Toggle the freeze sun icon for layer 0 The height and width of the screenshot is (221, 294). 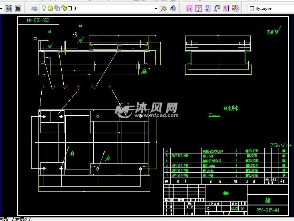pos(50,8)
